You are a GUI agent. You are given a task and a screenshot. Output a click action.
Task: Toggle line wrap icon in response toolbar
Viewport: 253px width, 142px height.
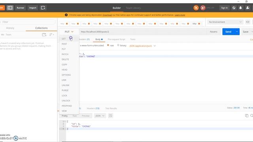(x=111, y=116)
